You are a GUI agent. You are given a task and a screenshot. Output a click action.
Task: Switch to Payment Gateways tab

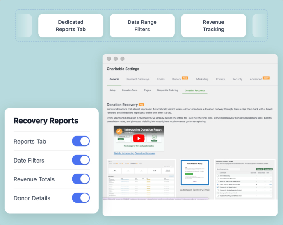click(138, 79)
